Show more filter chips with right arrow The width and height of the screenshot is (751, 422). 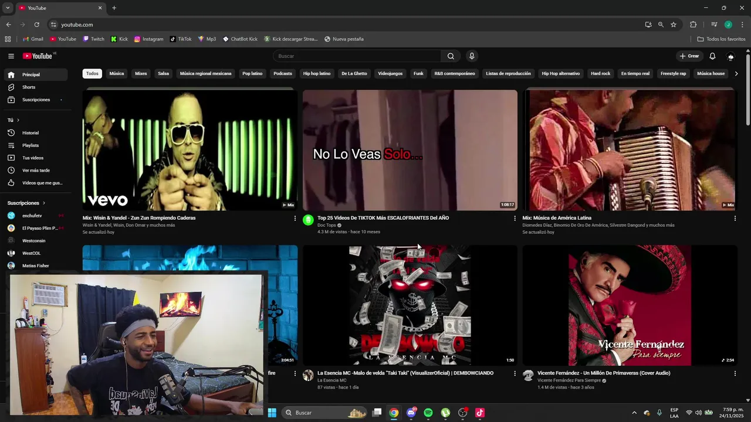(x=737, y=74)
